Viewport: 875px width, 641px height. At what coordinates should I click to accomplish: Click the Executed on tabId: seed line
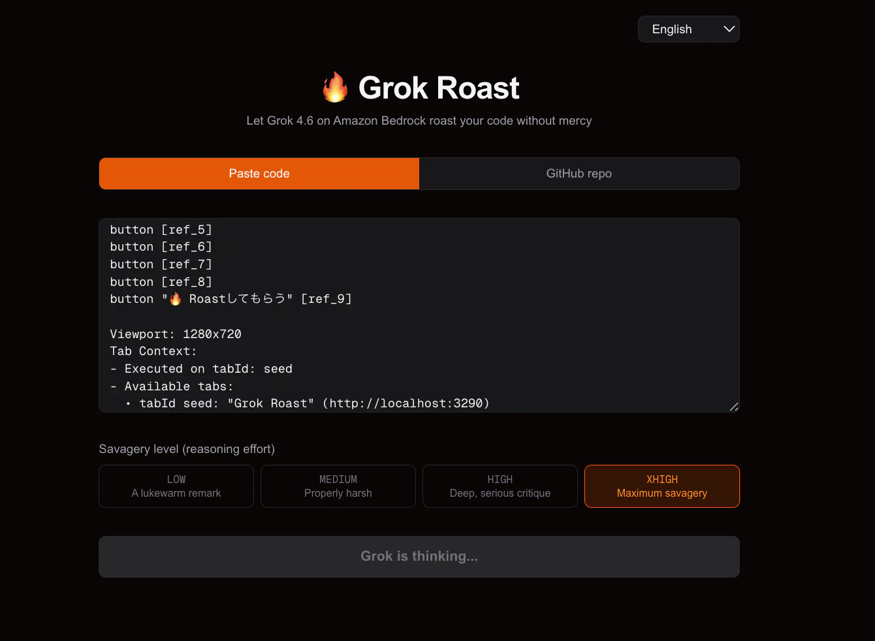click(201, 369)
